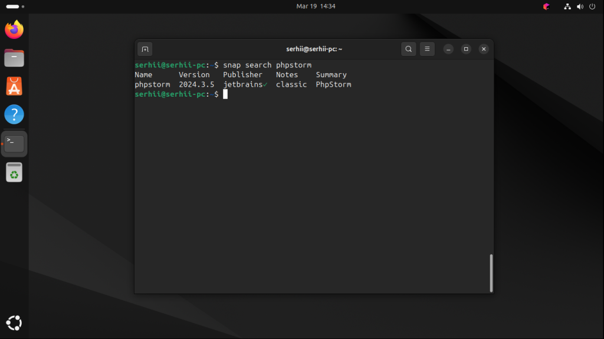The width and height of the screenshot is (604, 339).
Task: Launch Firefox from the dock
Action: [x=14, y=29]
